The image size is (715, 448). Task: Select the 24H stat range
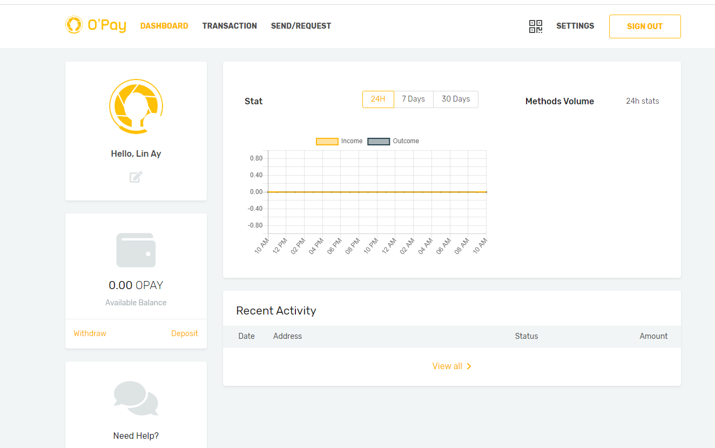[378, 99]
